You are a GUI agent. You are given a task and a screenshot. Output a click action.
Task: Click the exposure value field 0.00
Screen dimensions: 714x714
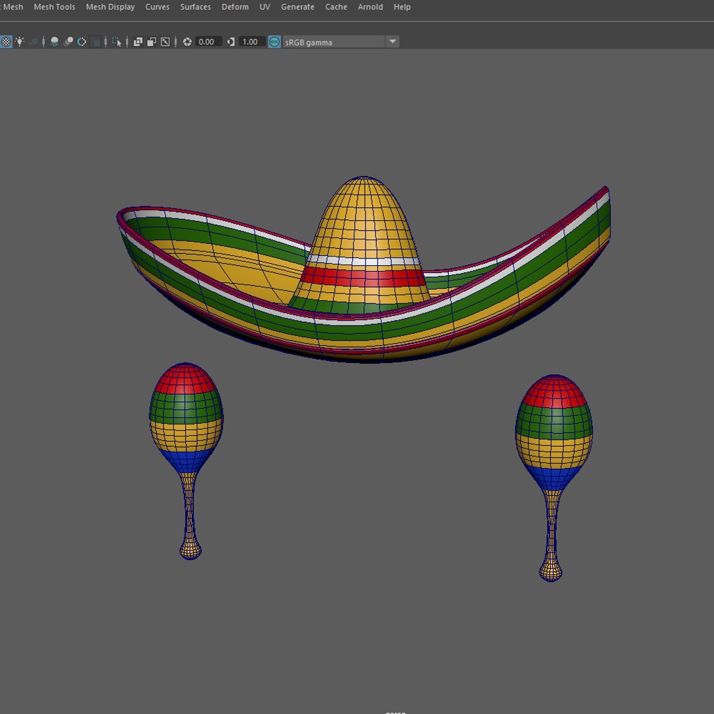208,42
